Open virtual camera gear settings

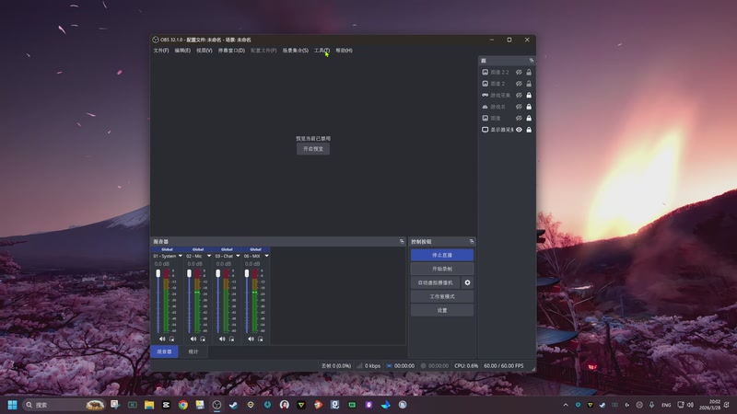click(467, 282)
